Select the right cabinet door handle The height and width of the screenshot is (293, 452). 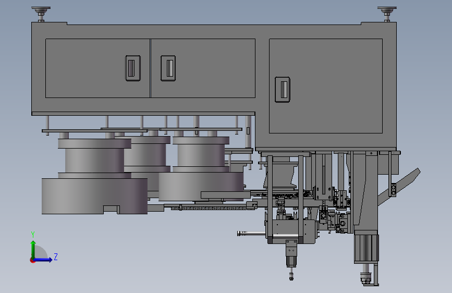point(283,89)
